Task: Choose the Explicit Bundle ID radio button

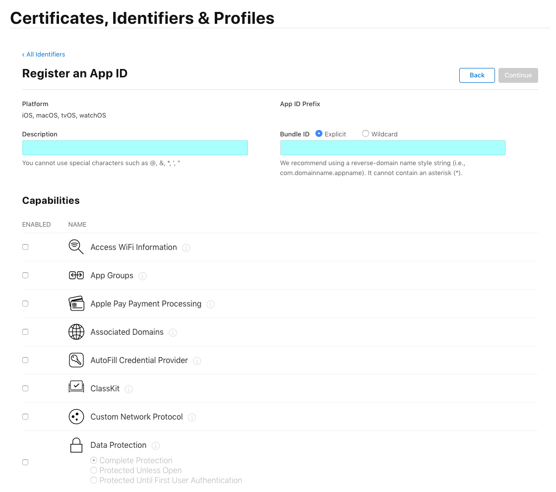Action: tap(319, 133)
